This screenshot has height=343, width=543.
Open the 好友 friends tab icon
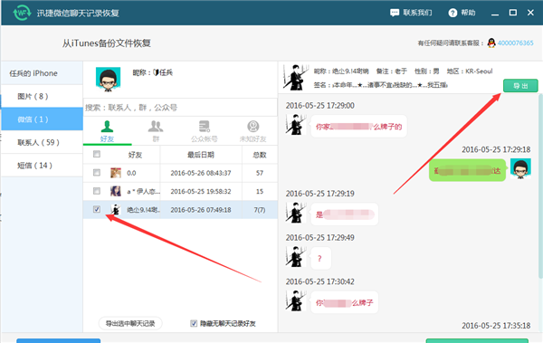107,127
